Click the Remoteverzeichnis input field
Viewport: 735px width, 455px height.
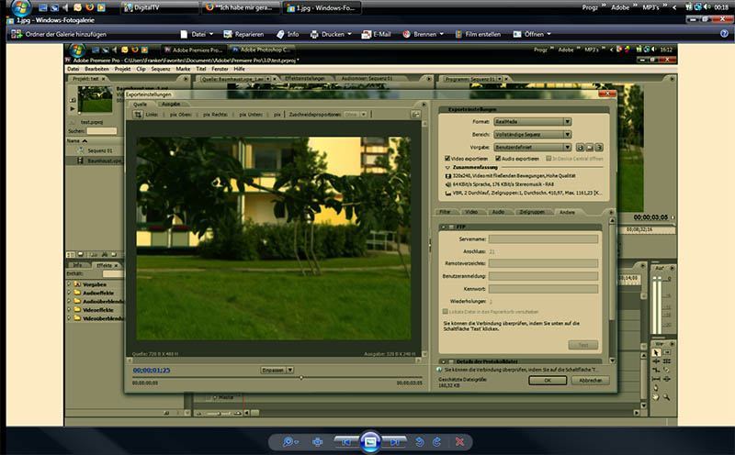[543, 263]
